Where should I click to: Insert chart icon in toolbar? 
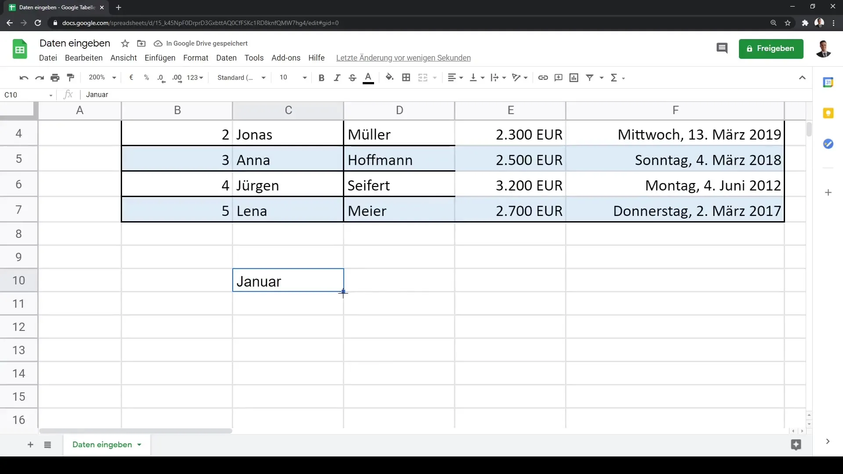click(x=574, y=78)
